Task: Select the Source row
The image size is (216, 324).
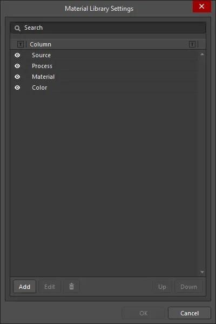Action: coord(104,55)
